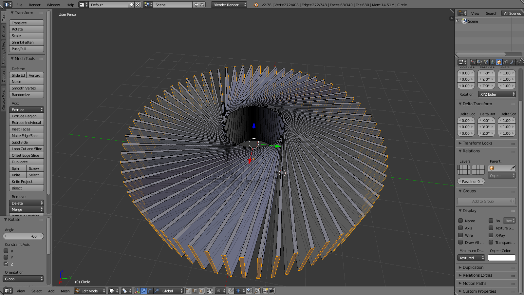
Task: Open the Modifiers wrench tab
Action: [x=512, y=62]
